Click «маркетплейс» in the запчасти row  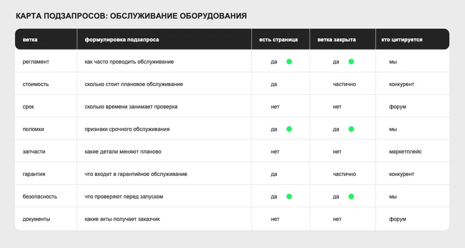click(x=405, y=152)
